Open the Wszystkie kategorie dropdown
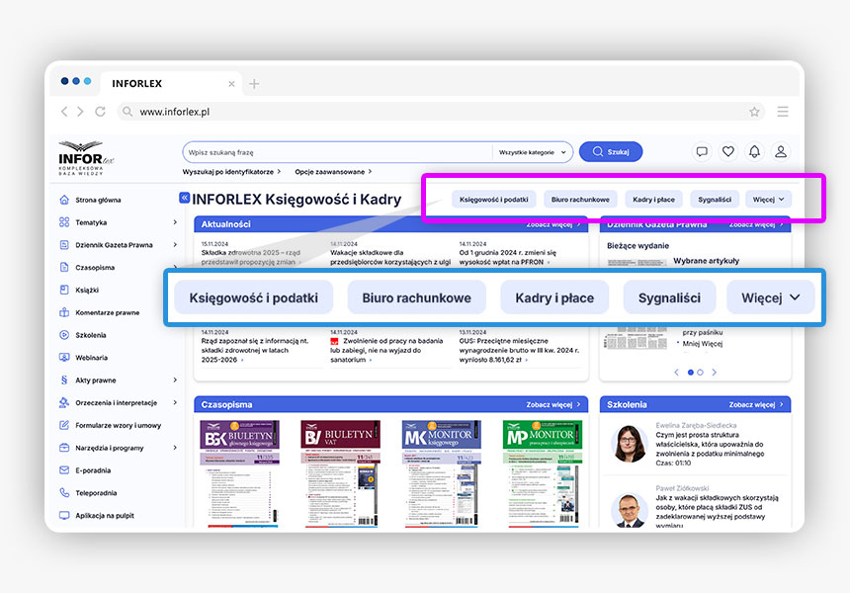The image size is (850, 593). point(533,152)
